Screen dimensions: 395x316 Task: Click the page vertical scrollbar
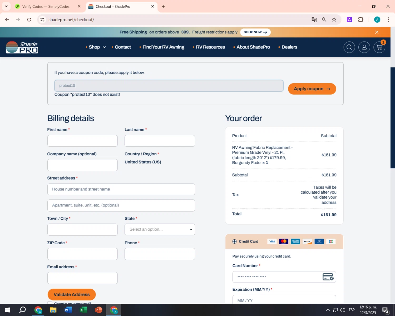[x=393, y=118]
